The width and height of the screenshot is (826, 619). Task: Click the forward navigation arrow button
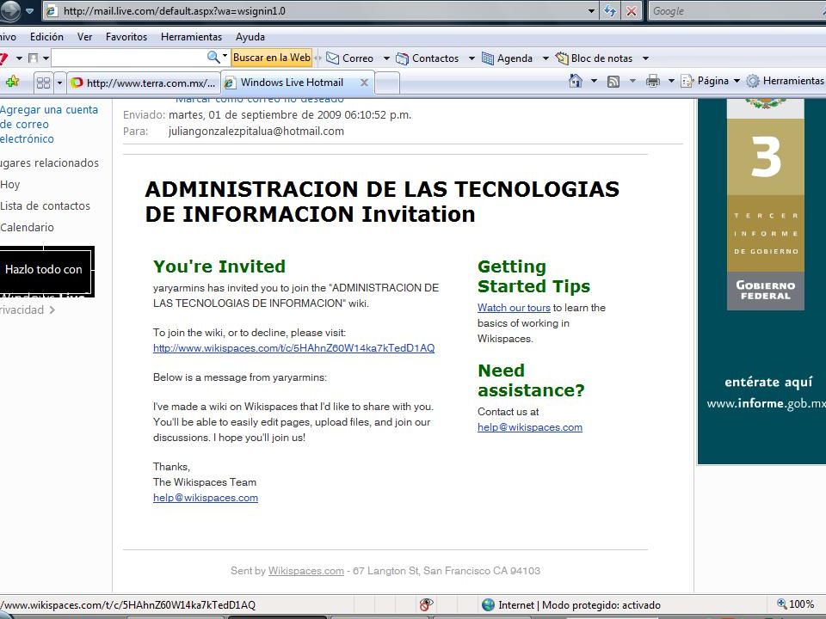9,10
